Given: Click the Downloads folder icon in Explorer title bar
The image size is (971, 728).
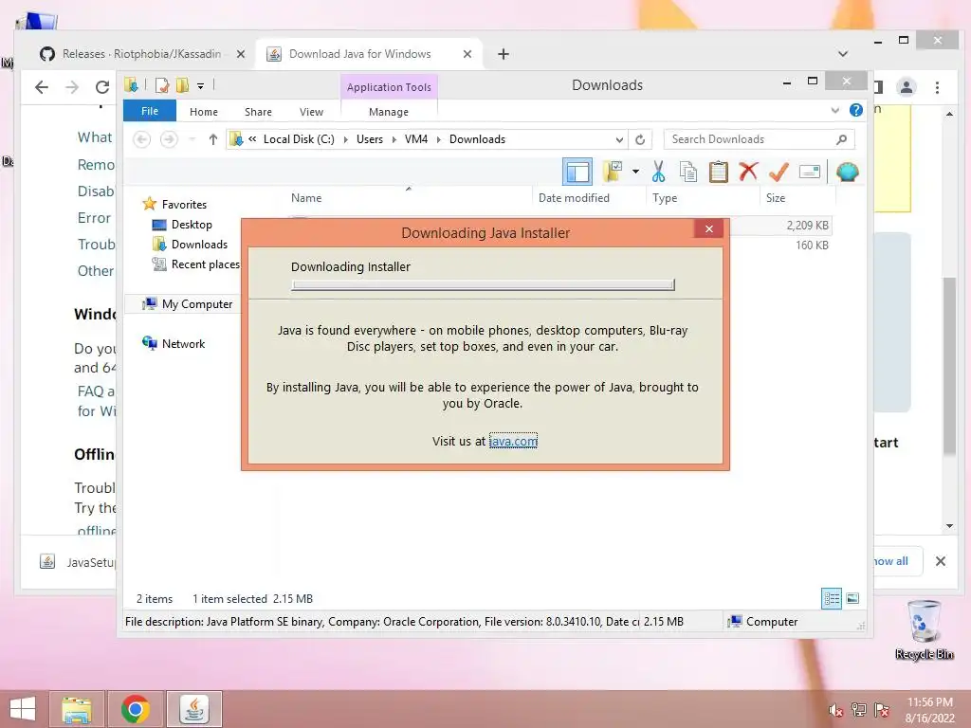Looking at the screenshot, I should [131, 84].
